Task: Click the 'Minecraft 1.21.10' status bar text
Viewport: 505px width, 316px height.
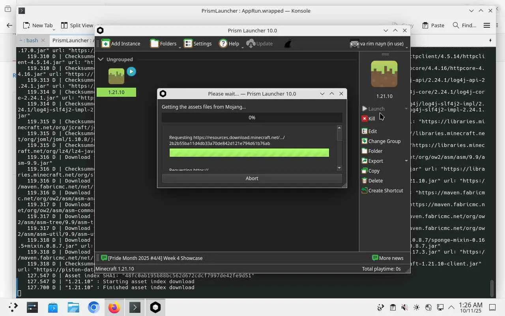Action: 115,269
